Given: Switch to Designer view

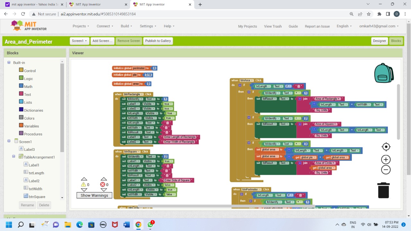Looking at the screenshot, I should 379,41.
